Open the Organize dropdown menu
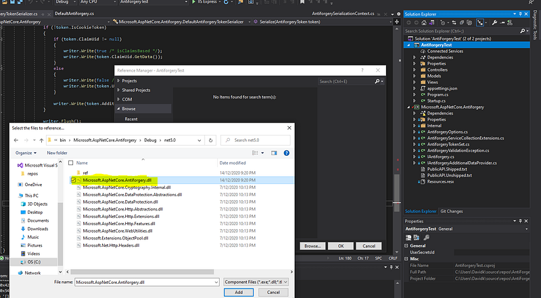541x298 pixels. coord(26,153)
